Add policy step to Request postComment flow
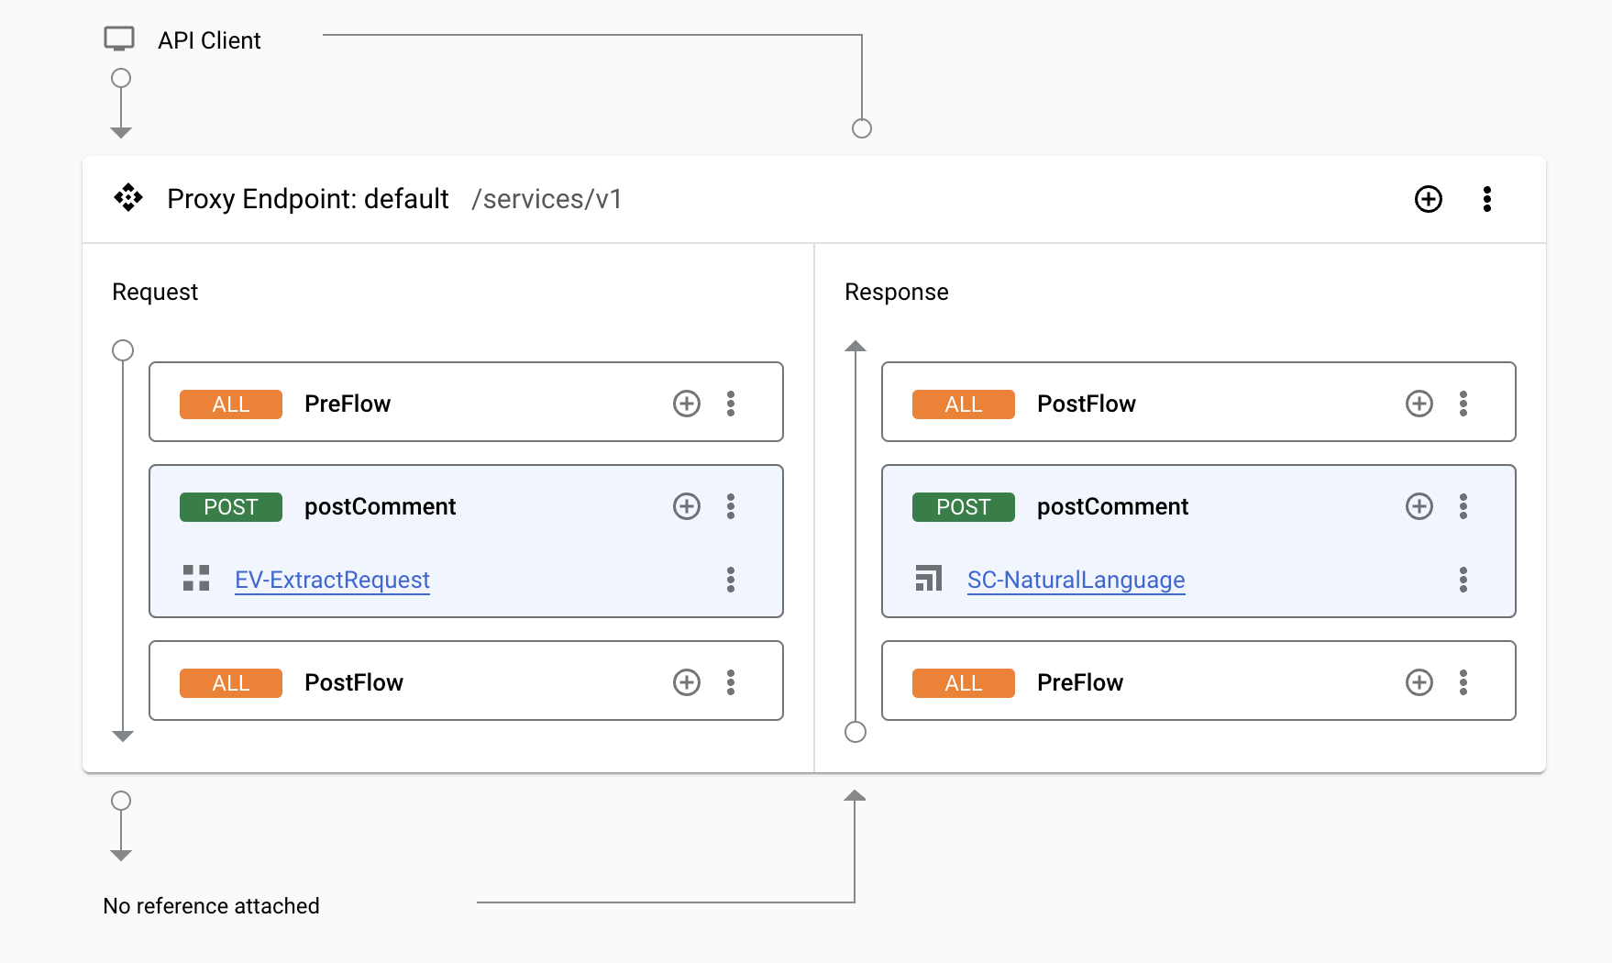 (687, 506)
